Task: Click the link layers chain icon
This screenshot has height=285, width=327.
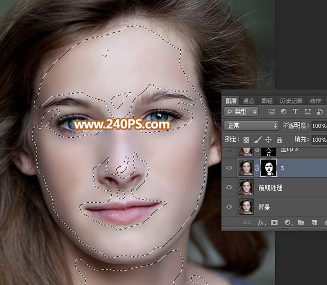Action: [247, 222]
